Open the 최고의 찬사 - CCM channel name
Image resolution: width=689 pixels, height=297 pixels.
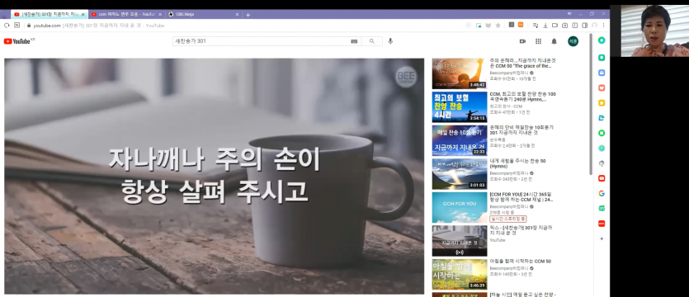coord(506,106)
